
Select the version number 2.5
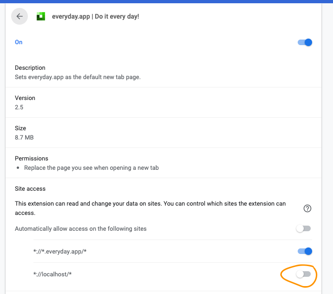tap(19, 107)
